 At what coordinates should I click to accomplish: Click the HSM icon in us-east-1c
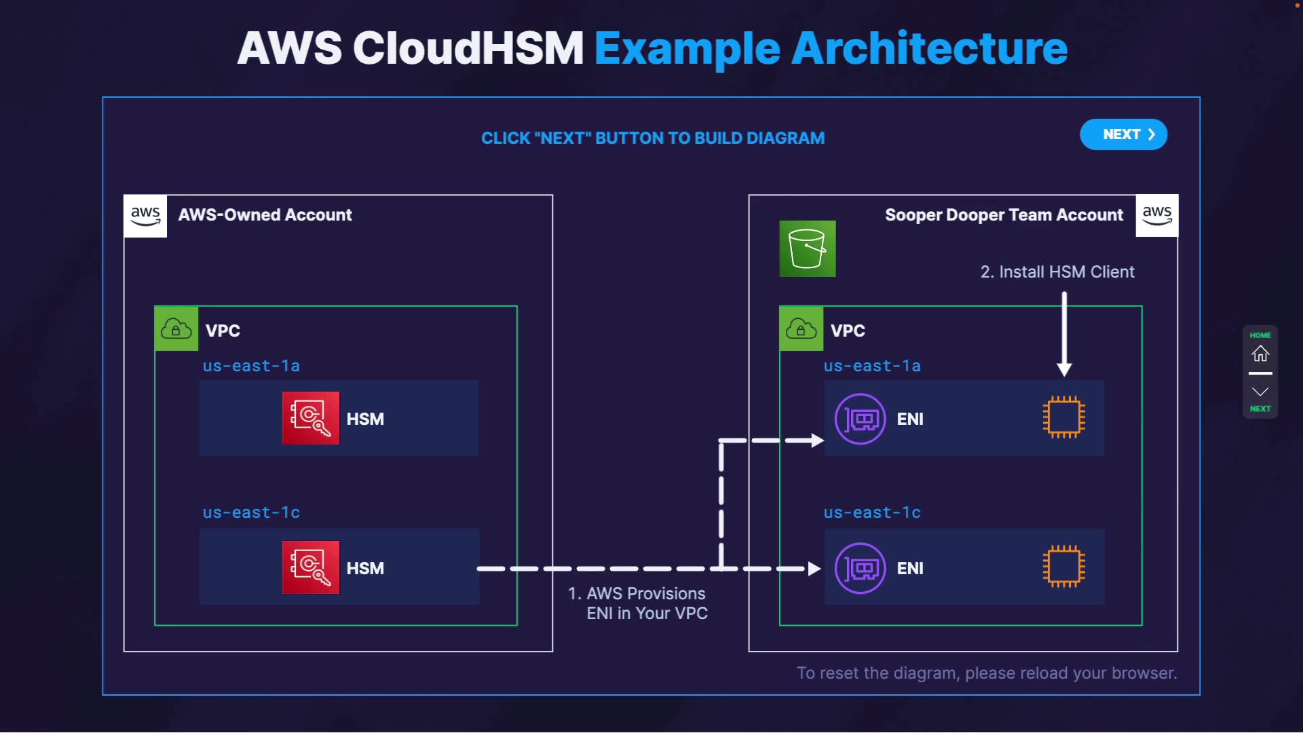click(x=311, y=567)
